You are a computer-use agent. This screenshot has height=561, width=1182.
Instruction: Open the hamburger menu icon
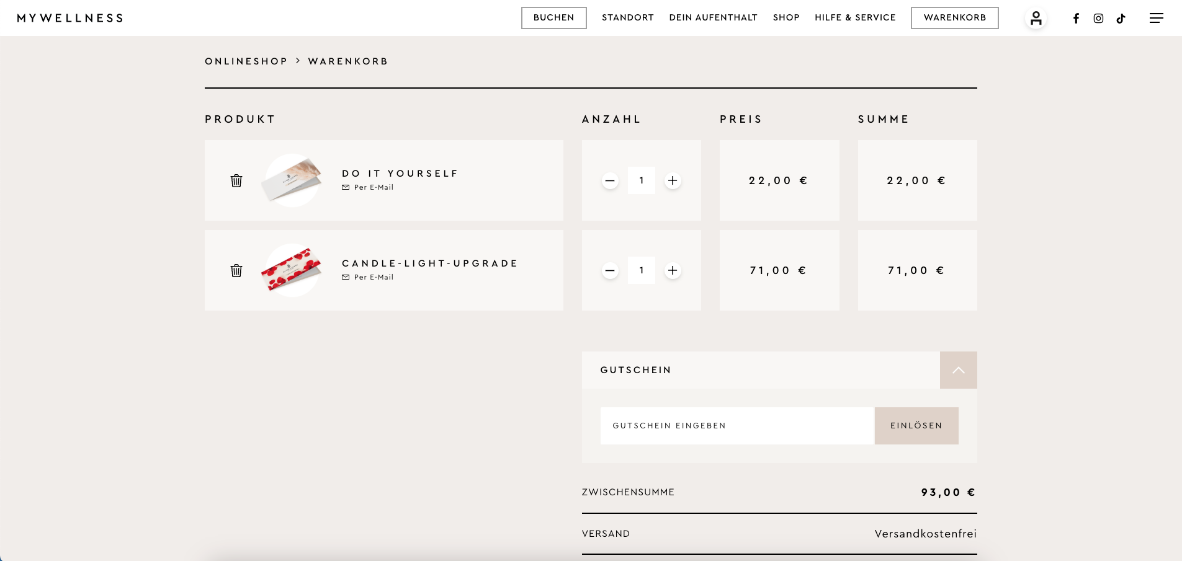[x=1156, y=18]
